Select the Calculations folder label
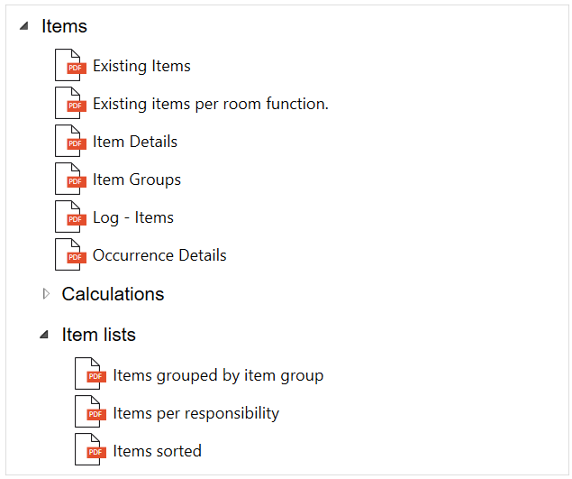 [113, 294]
